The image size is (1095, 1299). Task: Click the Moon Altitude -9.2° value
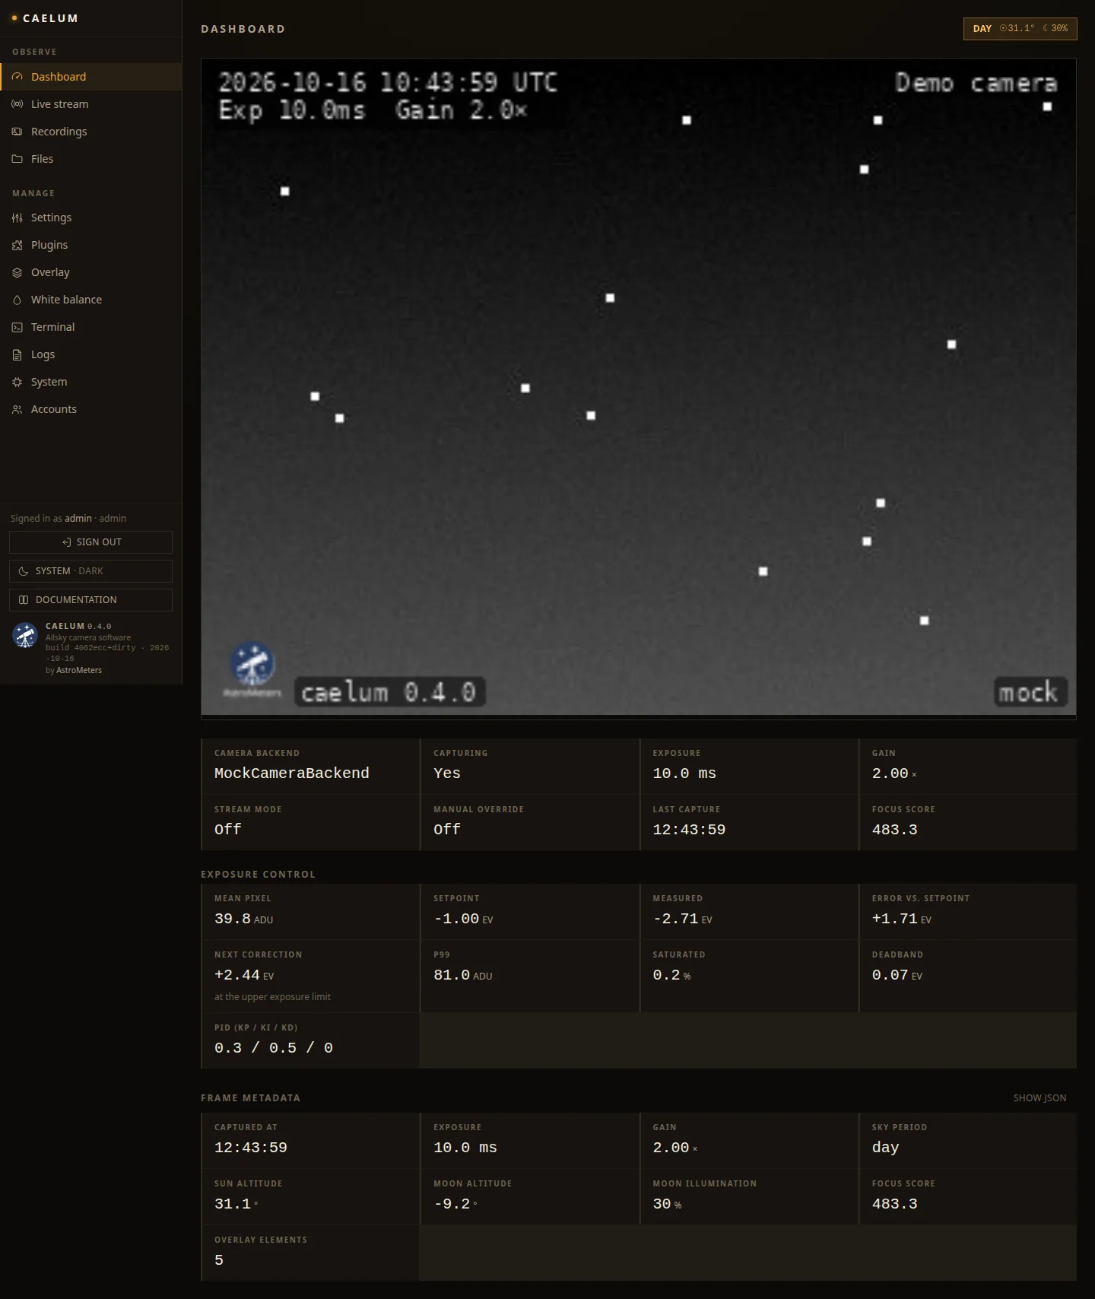tap(455, 1204)
